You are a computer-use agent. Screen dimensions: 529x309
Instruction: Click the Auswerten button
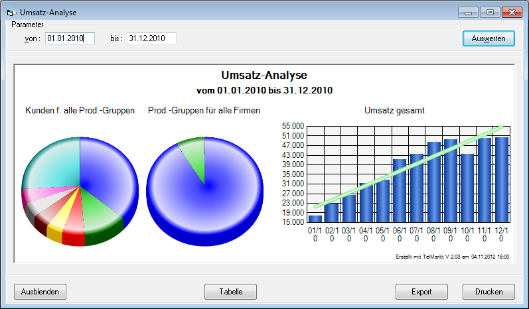click(x=489, y=38)
